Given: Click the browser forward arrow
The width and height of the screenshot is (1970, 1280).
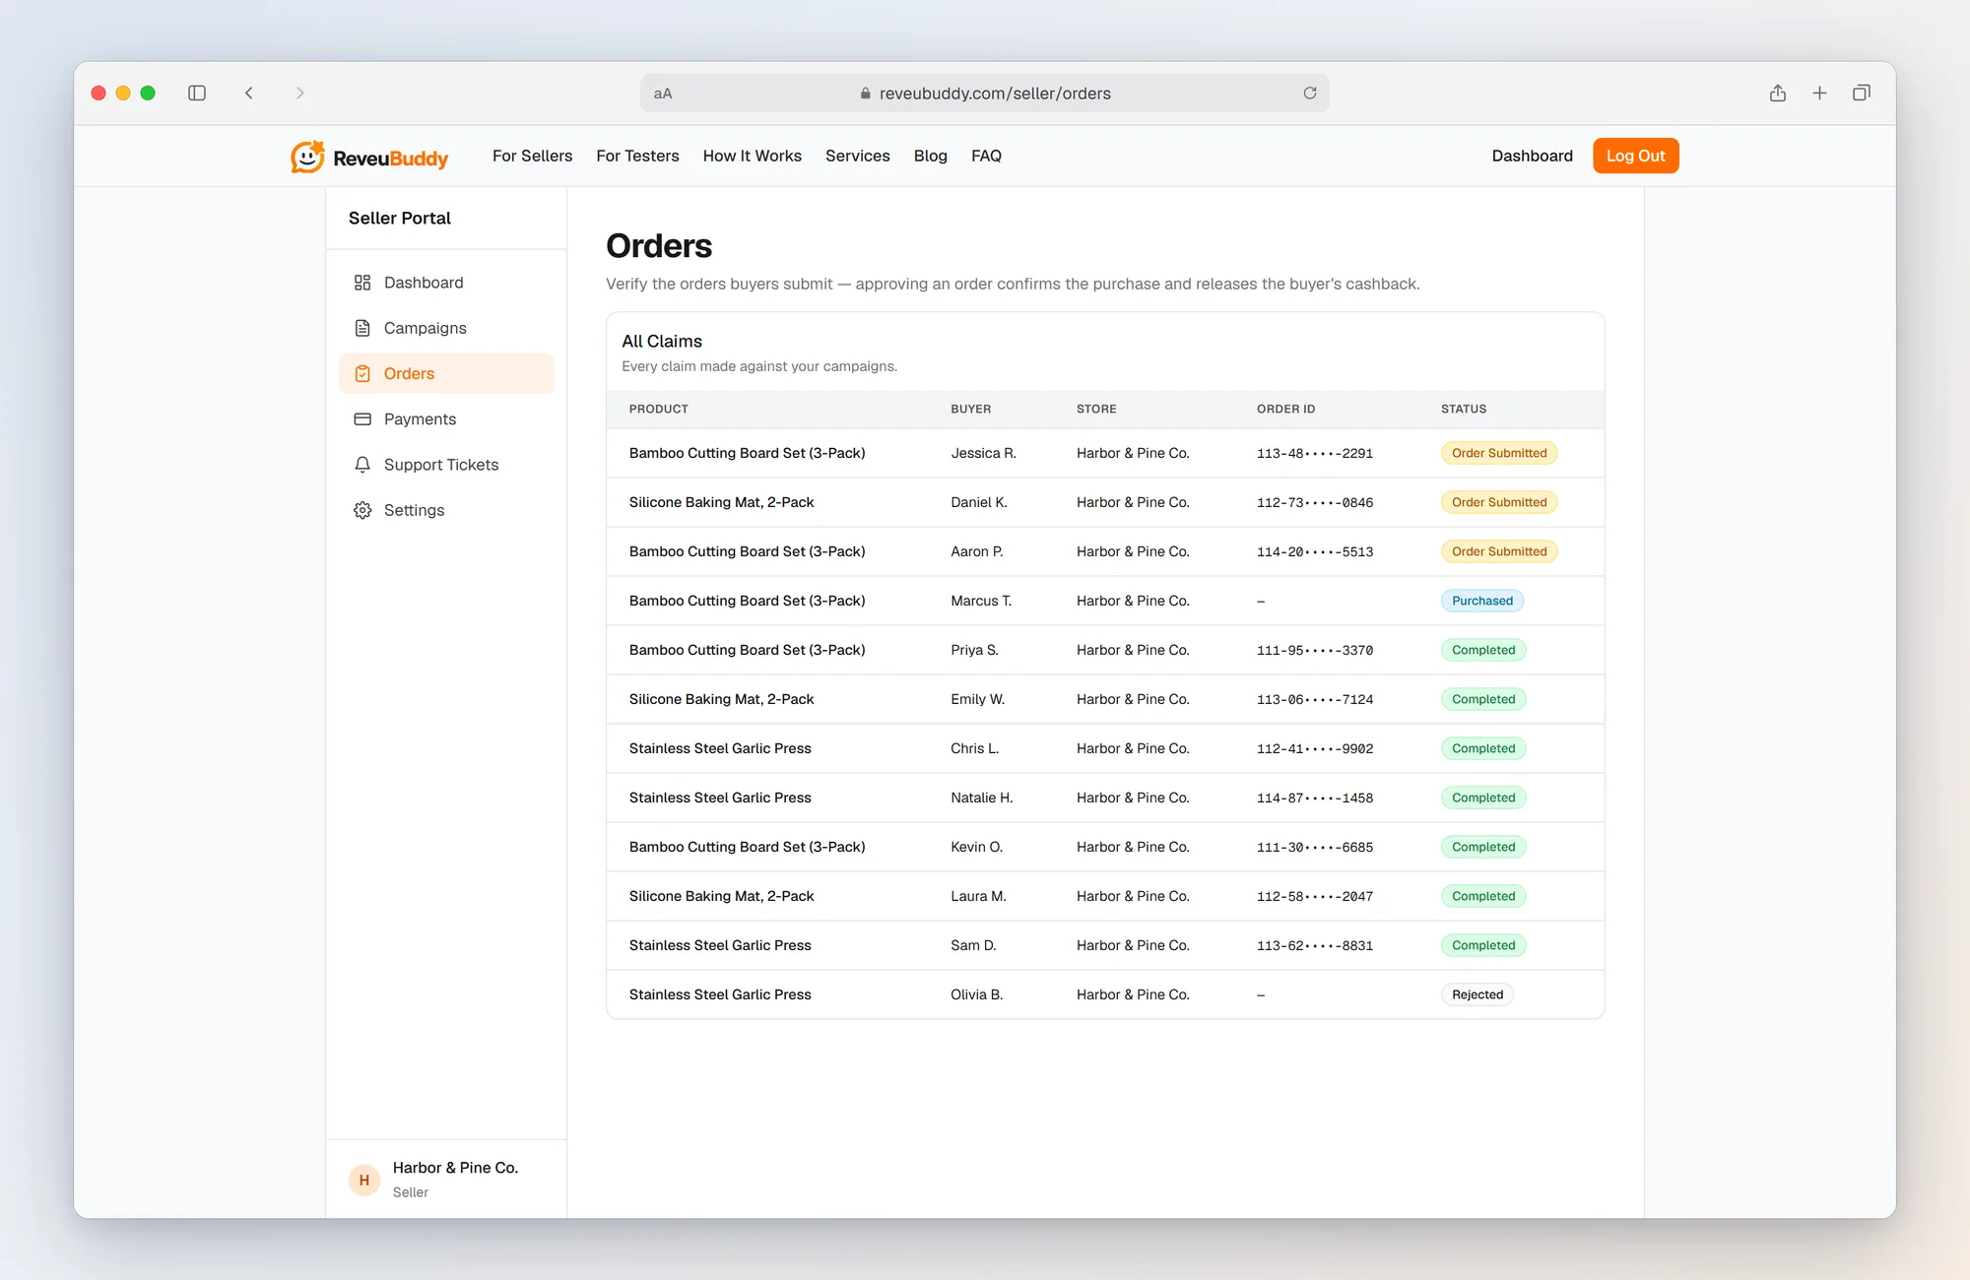Looking at the screenshot, I should coord(300,93).
